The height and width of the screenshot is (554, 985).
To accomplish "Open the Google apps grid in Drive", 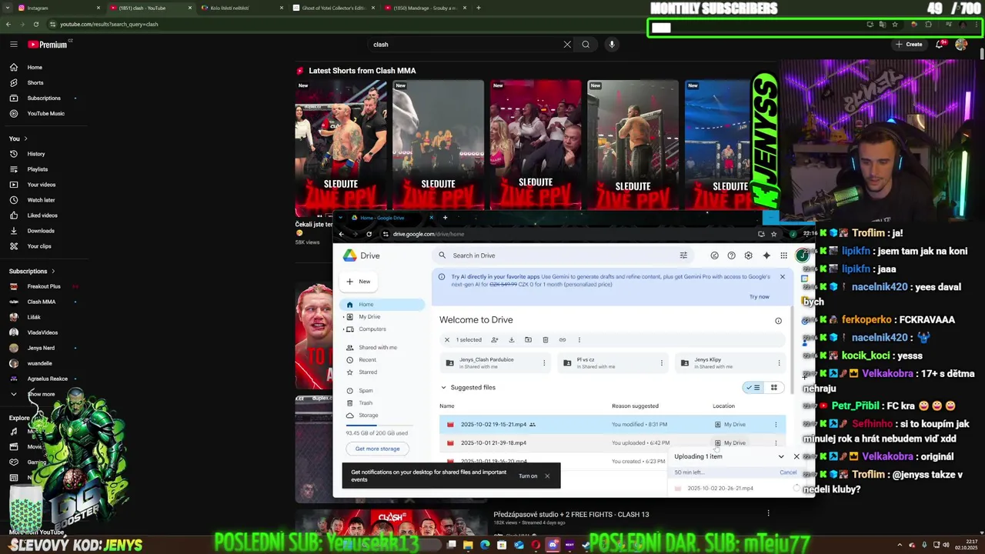I will [x=783, y=255].
